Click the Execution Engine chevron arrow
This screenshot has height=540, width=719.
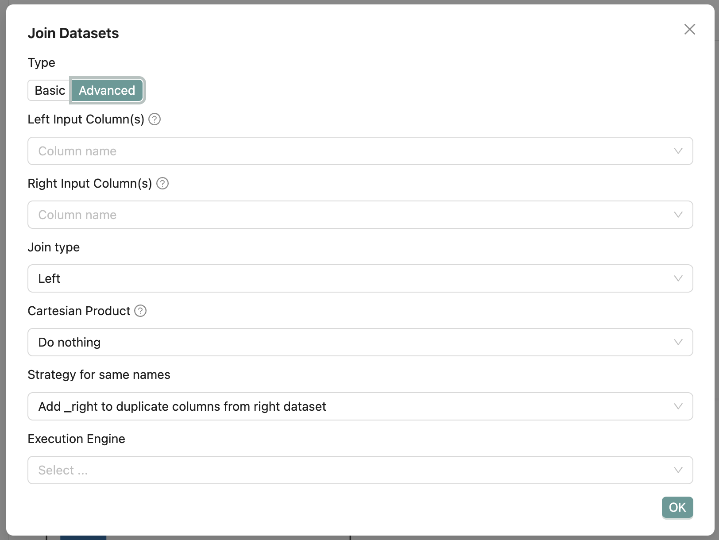coord(678,470)
